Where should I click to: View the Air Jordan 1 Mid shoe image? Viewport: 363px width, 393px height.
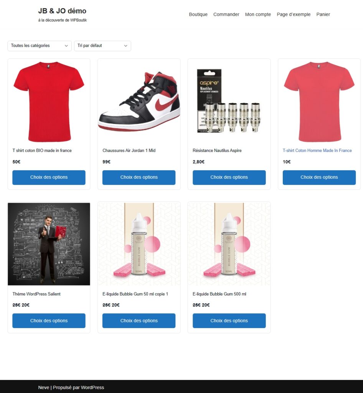pyautogui.click(x=139, y=101)
